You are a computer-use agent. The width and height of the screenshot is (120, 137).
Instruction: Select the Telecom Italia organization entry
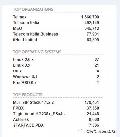pos(26,23)
